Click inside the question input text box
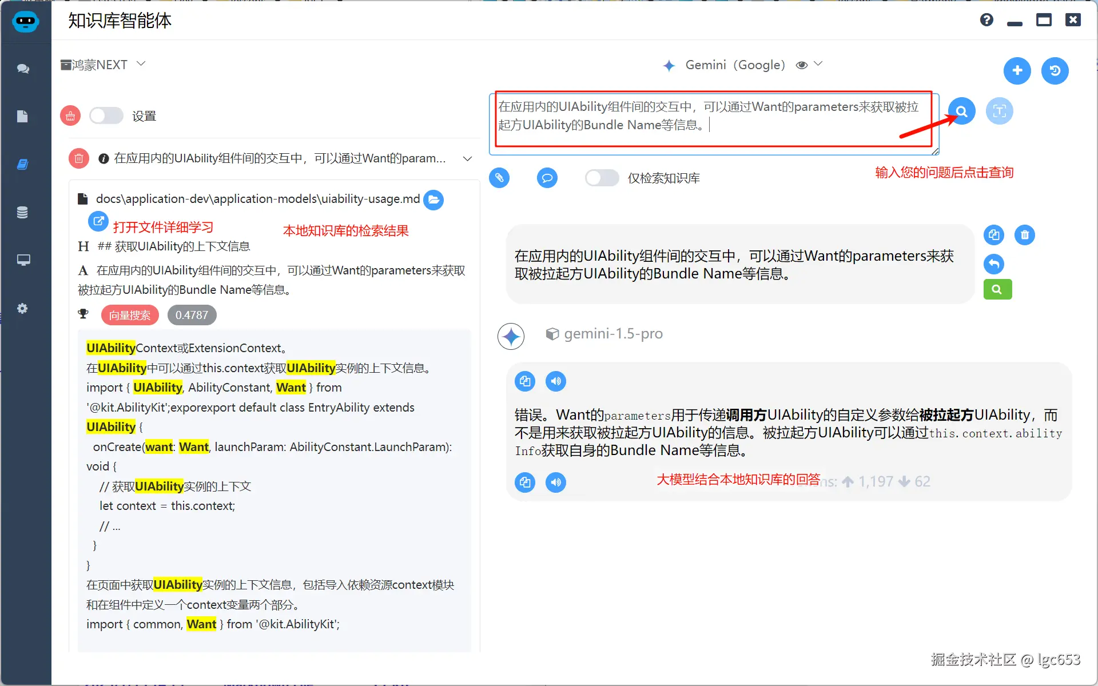The height and width of the screenshot is (686, 1098). coord(712,123)
